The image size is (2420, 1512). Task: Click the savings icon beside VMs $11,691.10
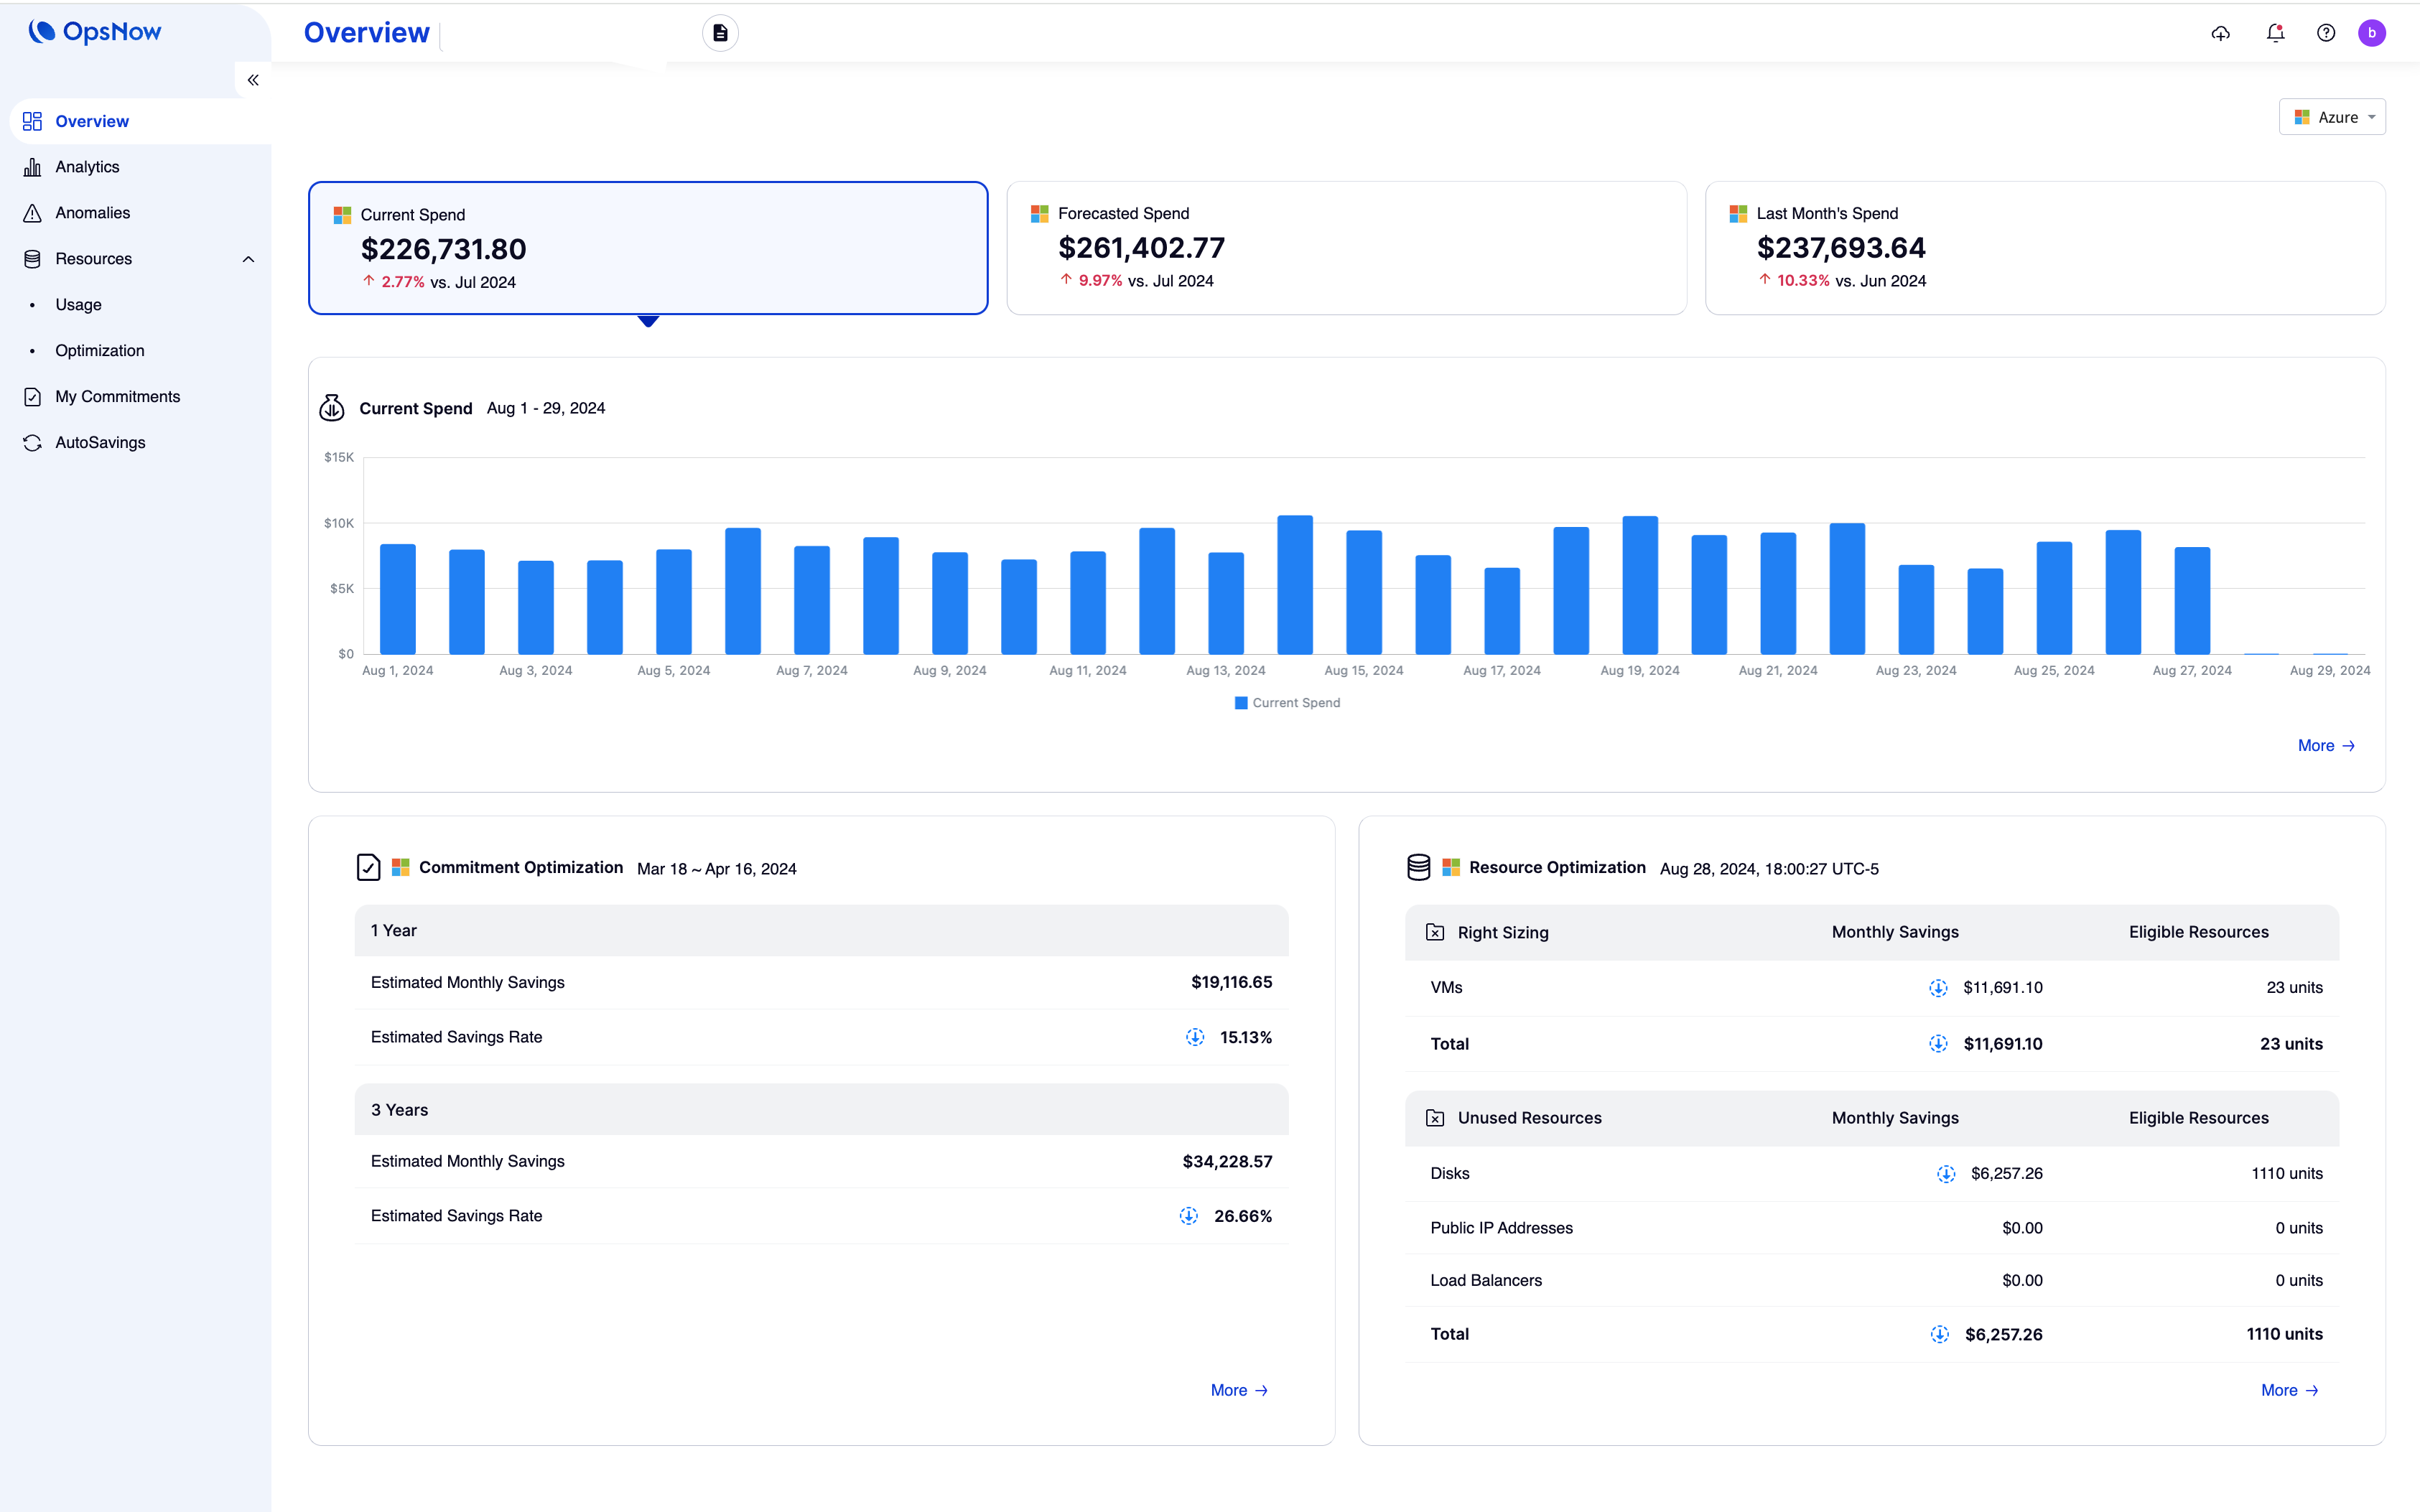(x=1938, y=988)
